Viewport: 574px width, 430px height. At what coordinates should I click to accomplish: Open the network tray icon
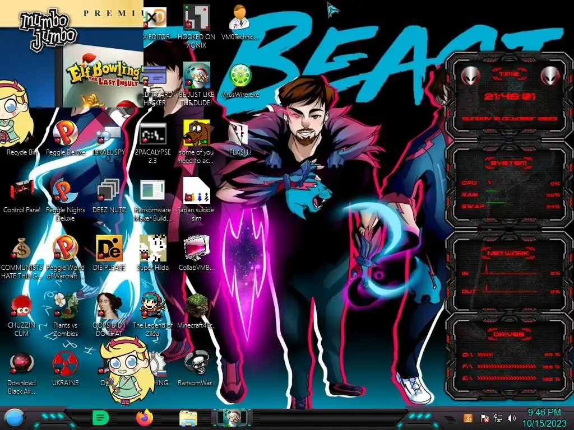498,418
